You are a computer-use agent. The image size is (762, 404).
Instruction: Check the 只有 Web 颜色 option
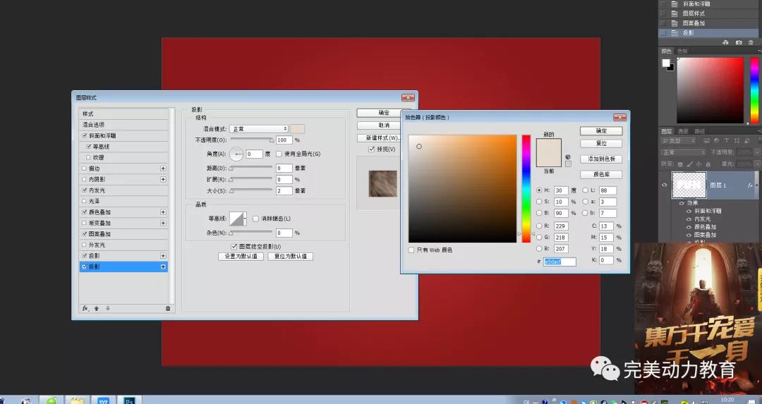tap(411, 250)
